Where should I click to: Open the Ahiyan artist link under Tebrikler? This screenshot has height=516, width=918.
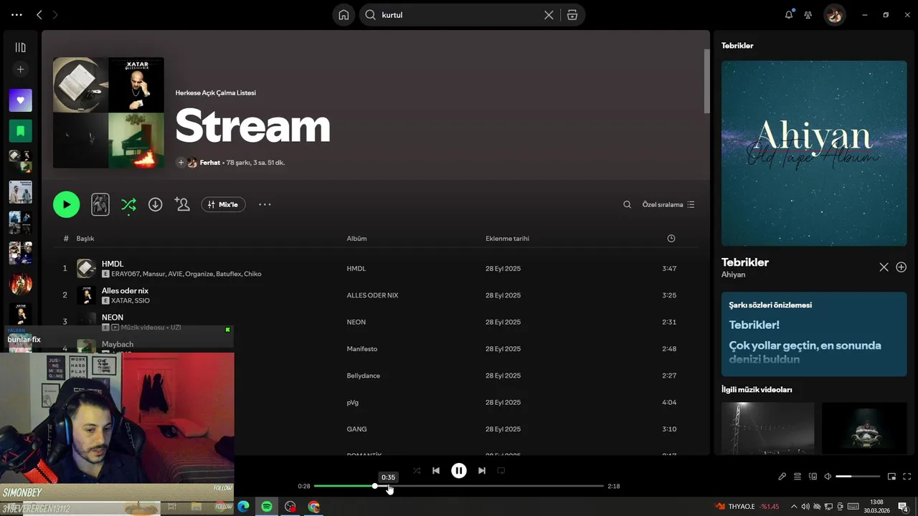click(733, 274)
